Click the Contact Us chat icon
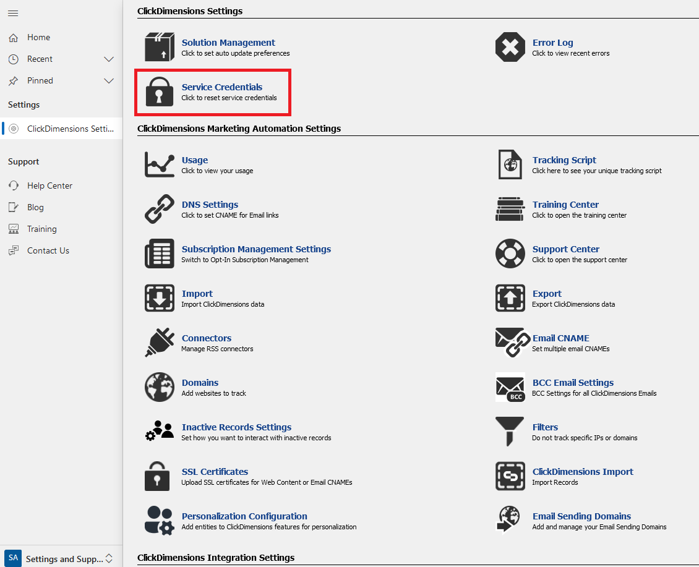This screenshot has height=567, width=699. [x=14, y=250]
